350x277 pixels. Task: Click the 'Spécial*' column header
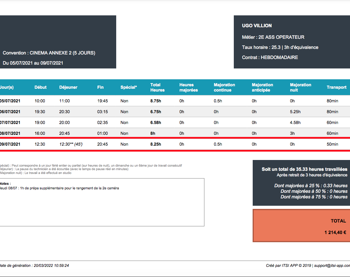tap(128, 87)
